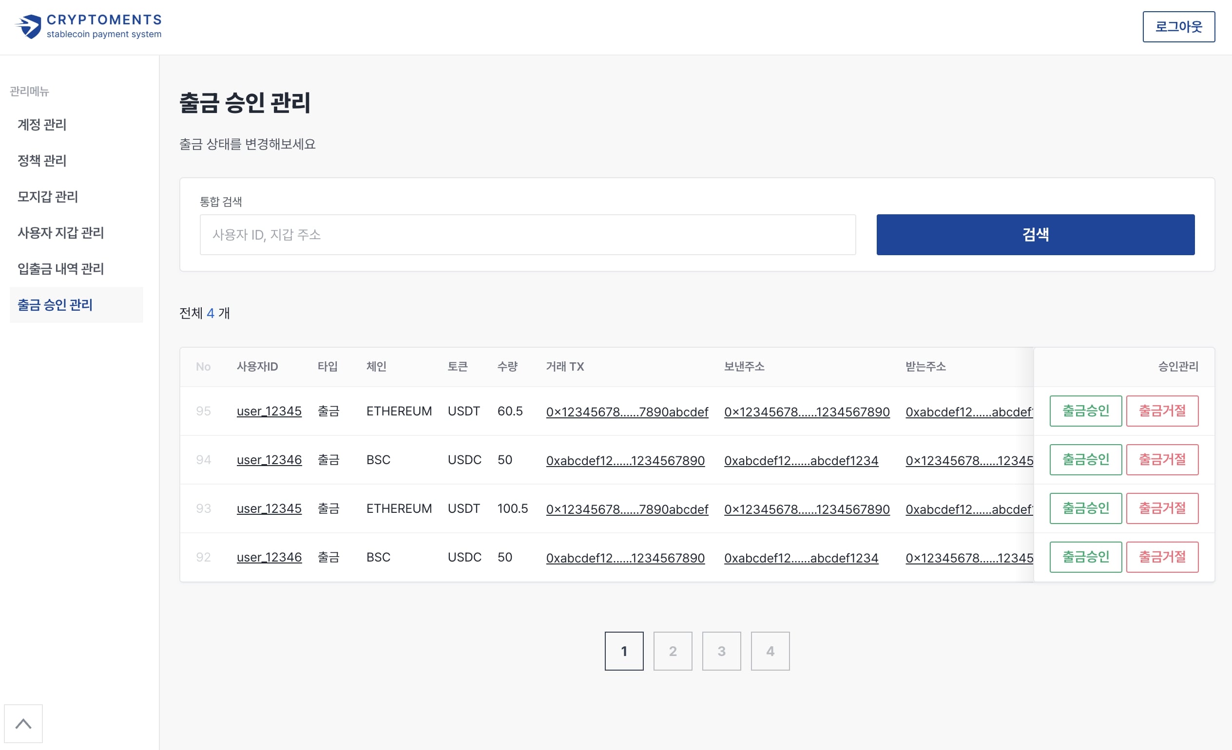Open 입출금 내역 관리 menu
1232x750 pixels.
(60, 269)
